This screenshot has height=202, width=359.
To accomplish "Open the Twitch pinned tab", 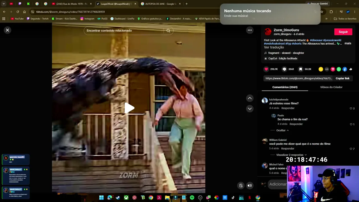I will click(20, 4).
